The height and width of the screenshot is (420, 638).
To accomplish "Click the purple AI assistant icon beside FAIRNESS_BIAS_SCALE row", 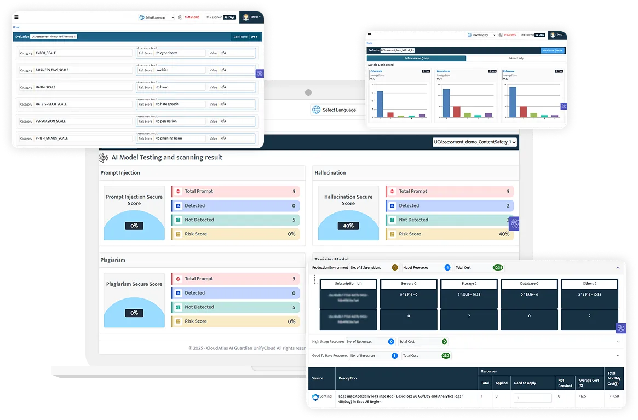I will [260, 73].
